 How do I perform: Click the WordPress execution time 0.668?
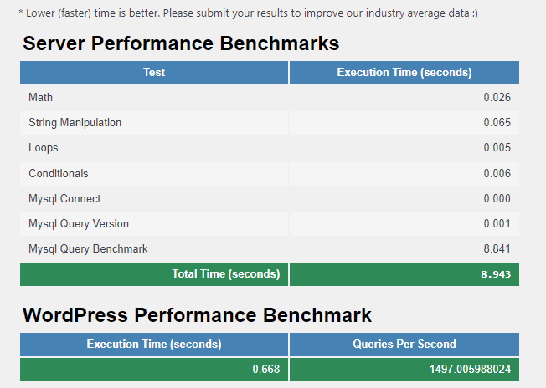[x=266, y=370]
